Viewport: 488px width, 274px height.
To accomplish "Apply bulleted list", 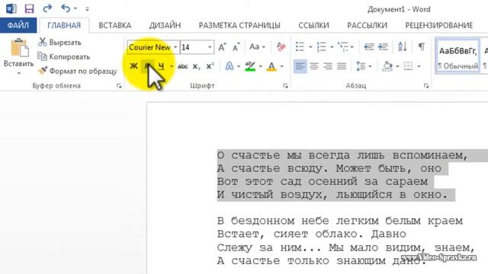I will click(x=300, y=47).
